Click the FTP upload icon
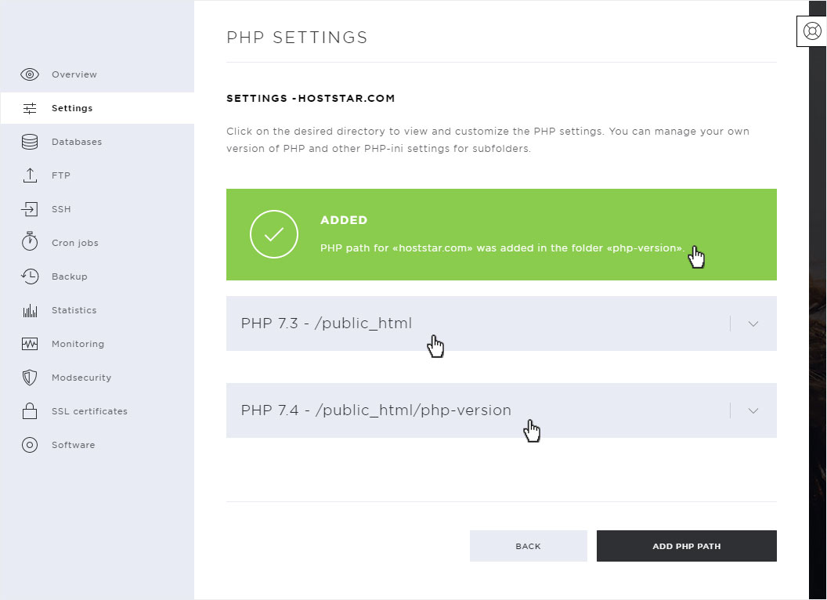 coord(30,175)
